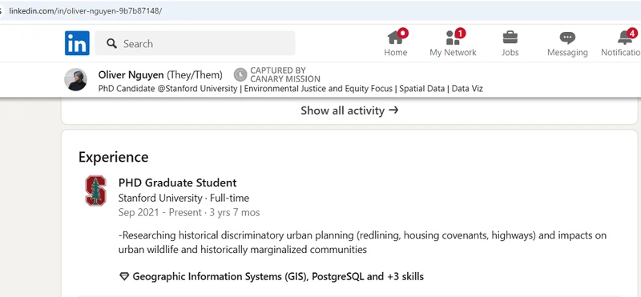Click the Jobs menu label
The height and width of the screenshot is (297, 641).
click(510, 52)
